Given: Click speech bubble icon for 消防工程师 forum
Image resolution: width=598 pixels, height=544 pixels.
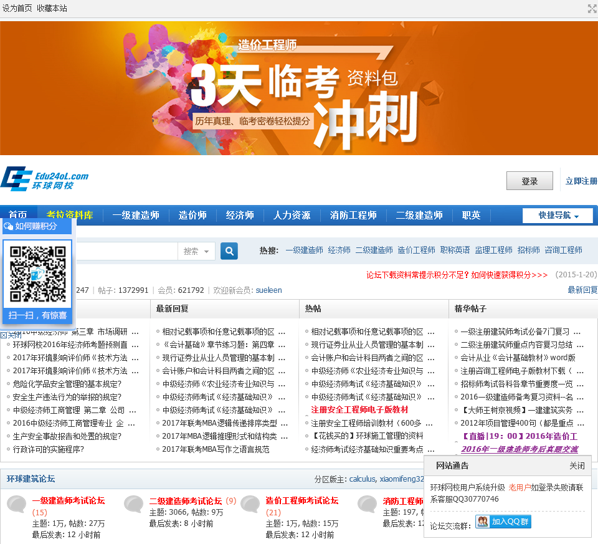Looking at the screenshot, I should (x=368, y=504).
